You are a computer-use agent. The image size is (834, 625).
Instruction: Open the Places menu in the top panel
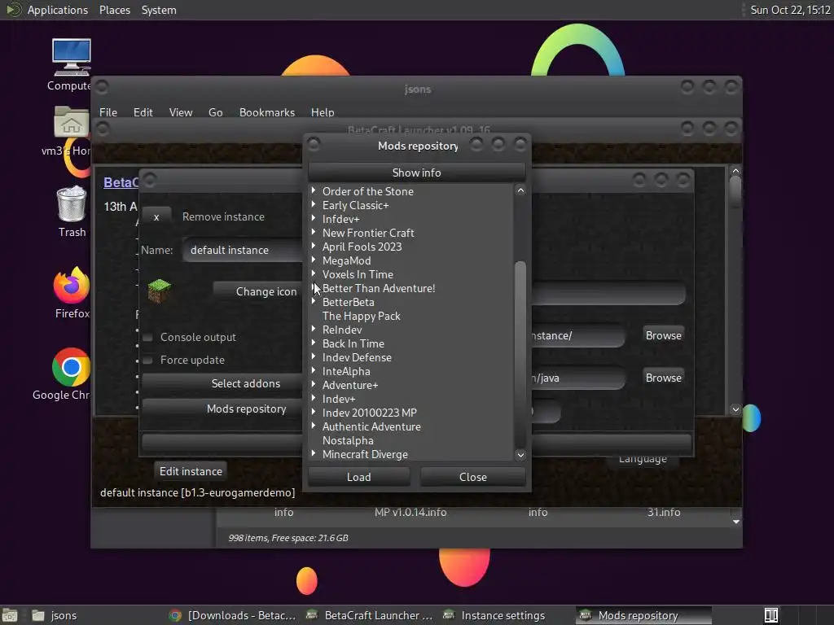[x=114, y=10]
